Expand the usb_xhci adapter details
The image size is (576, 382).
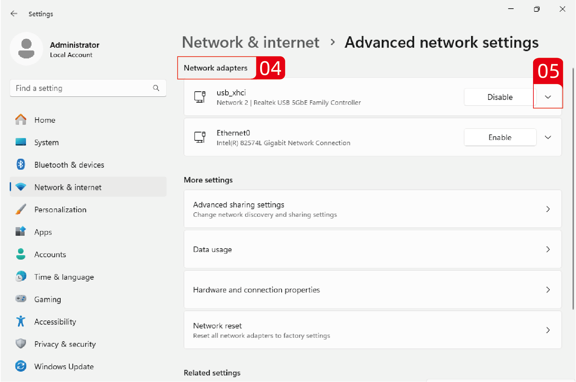pyautogui.click(x=548, y=97)
